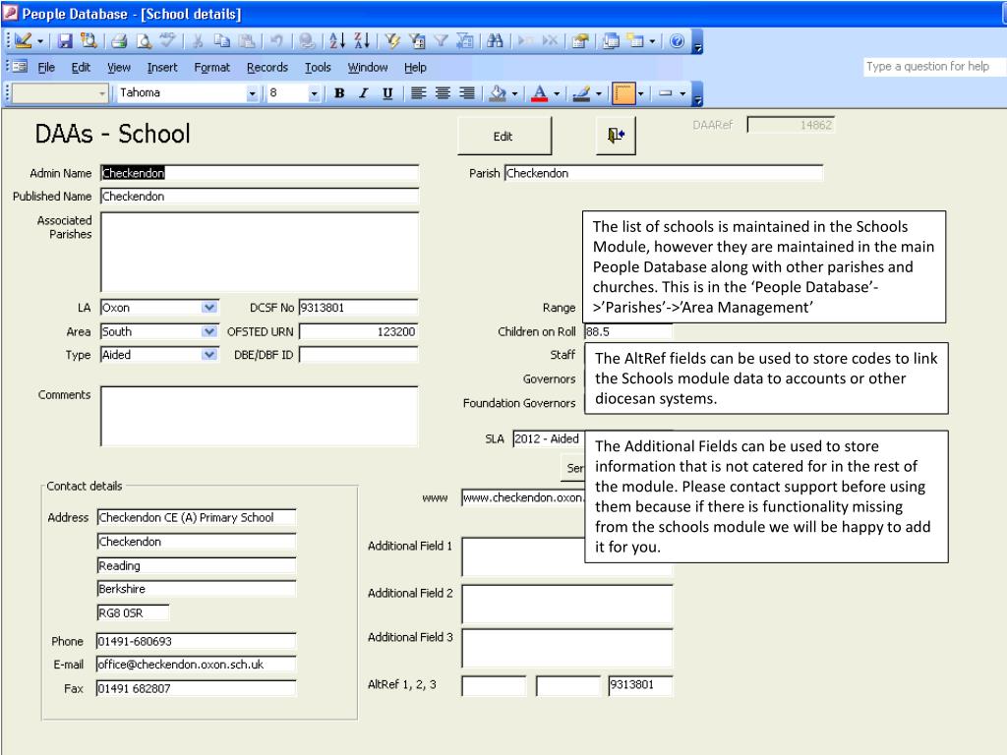
Task: Open the special effect dropdown arrow
Action: 682,93
